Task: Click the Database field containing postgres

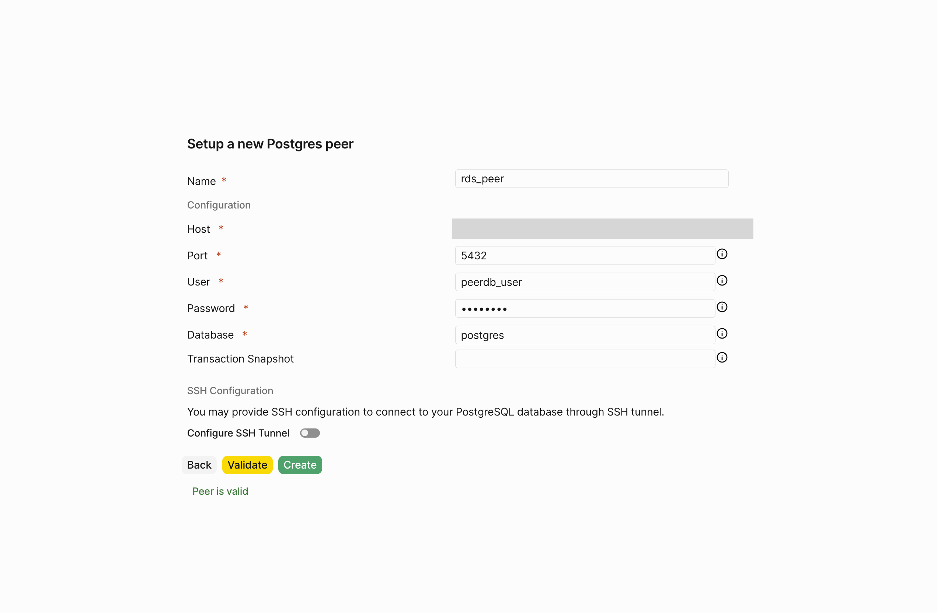Action: (x=585, y=335)
